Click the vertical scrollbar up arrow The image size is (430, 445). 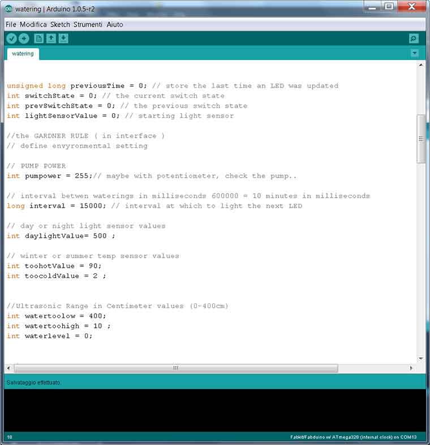(421, 65)
